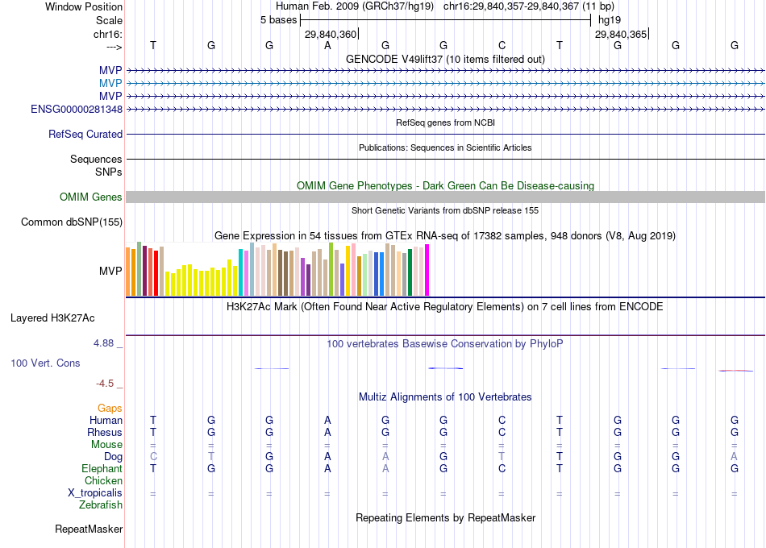Click the Zebrafish species label

[x=101, y=504]
